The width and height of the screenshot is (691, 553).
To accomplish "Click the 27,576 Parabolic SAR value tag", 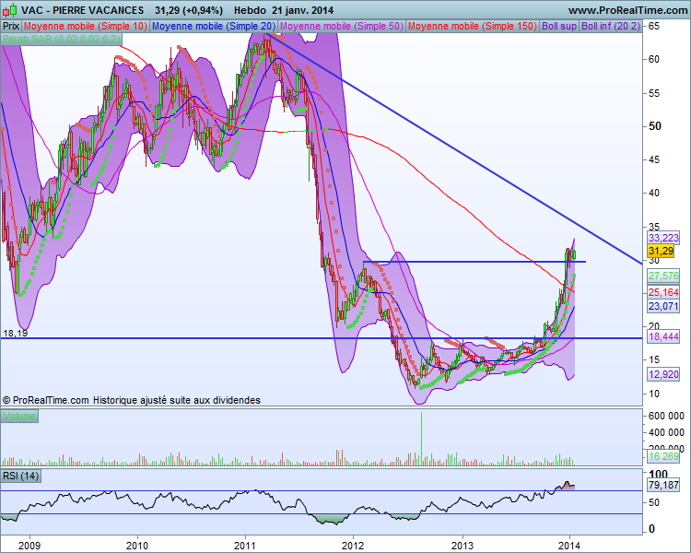I will point(663,276).
